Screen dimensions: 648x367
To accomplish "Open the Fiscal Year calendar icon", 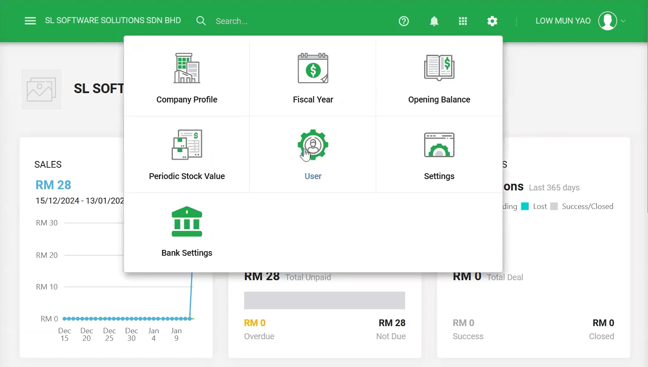I will coord(313,68).
